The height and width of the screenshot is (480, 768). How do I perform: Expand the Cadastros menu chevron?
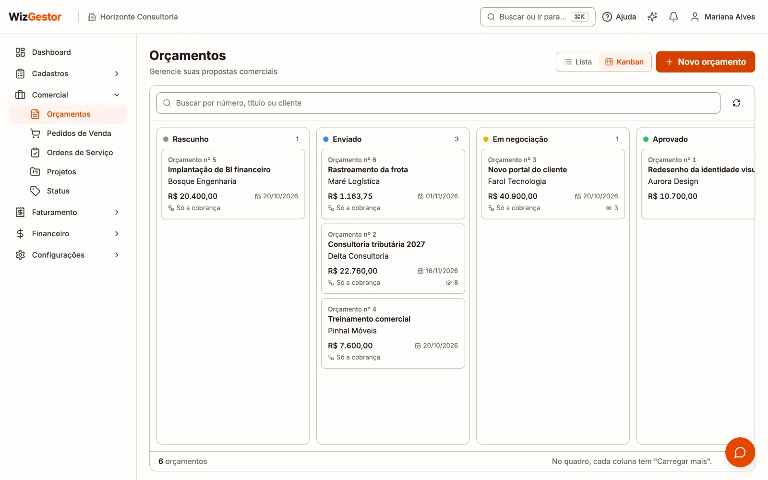click(117, 73)
